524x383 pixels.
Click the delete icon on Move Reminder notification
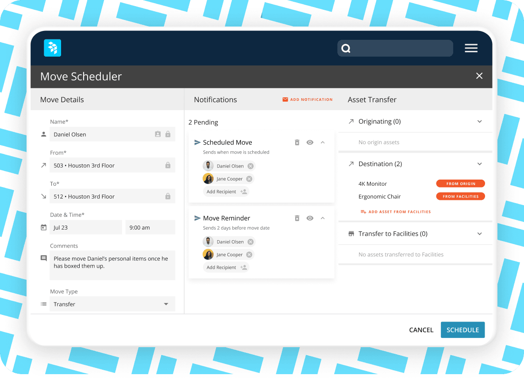297,218
